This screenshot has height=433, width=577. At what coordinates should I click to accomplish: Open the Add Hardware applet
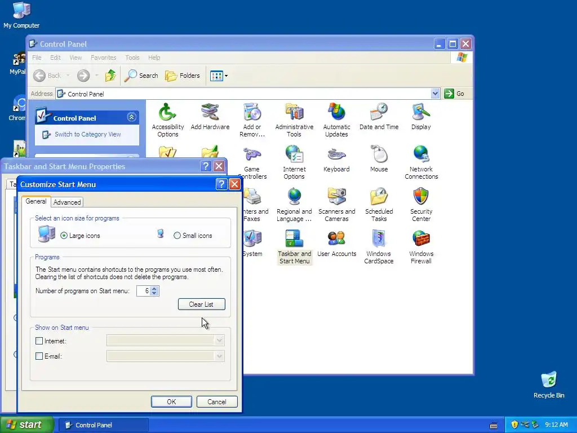210,116
